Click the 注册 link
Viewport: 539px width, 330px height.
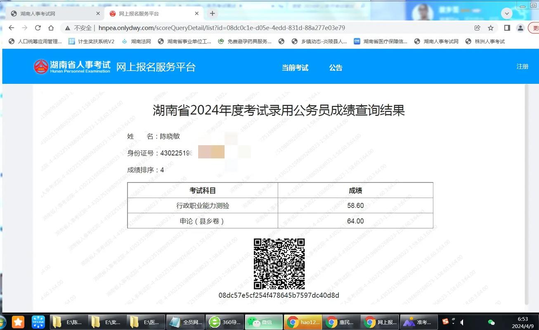click(521, 66)
